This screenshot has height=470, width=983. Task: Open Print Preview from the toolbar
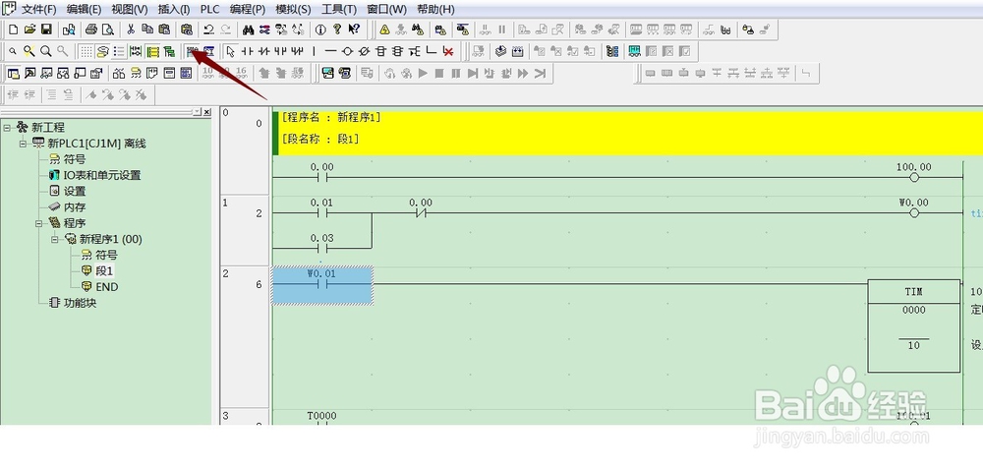pyautogui.click(x=108, y=29)
